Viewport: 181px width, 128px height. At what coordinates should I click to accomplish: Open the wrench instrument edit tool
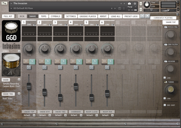point(4,3)
